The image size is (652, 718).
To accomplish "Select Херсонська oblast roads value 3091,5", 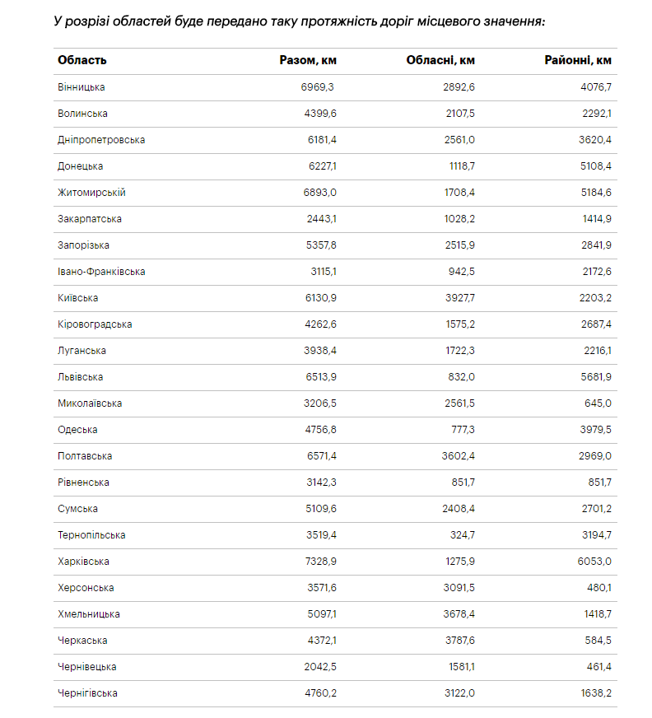I will 459,588.
